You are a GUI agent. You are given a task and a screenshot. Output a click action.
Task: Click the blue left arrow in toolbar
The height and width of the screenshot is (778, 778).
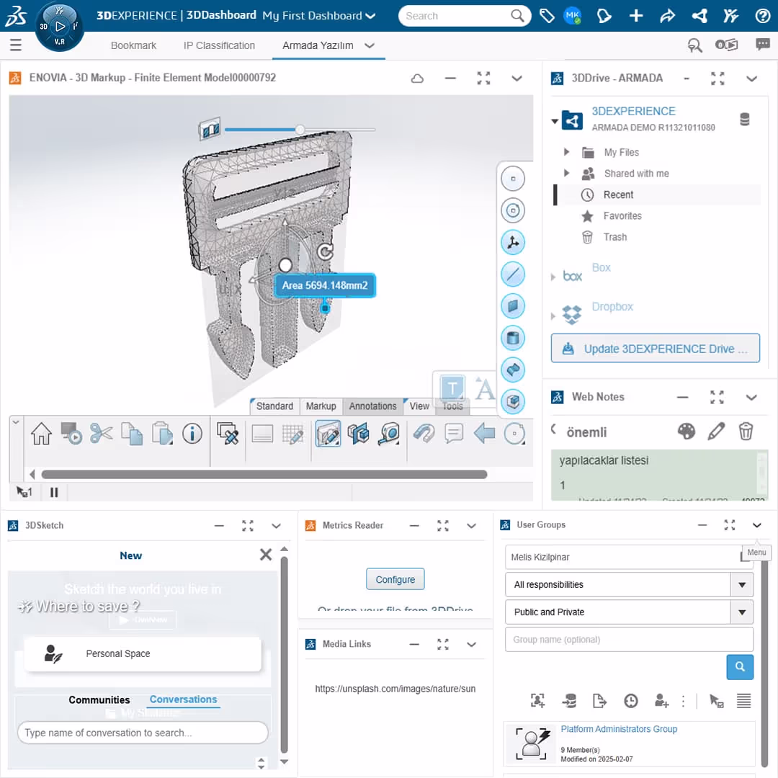(x=484, y=433)
